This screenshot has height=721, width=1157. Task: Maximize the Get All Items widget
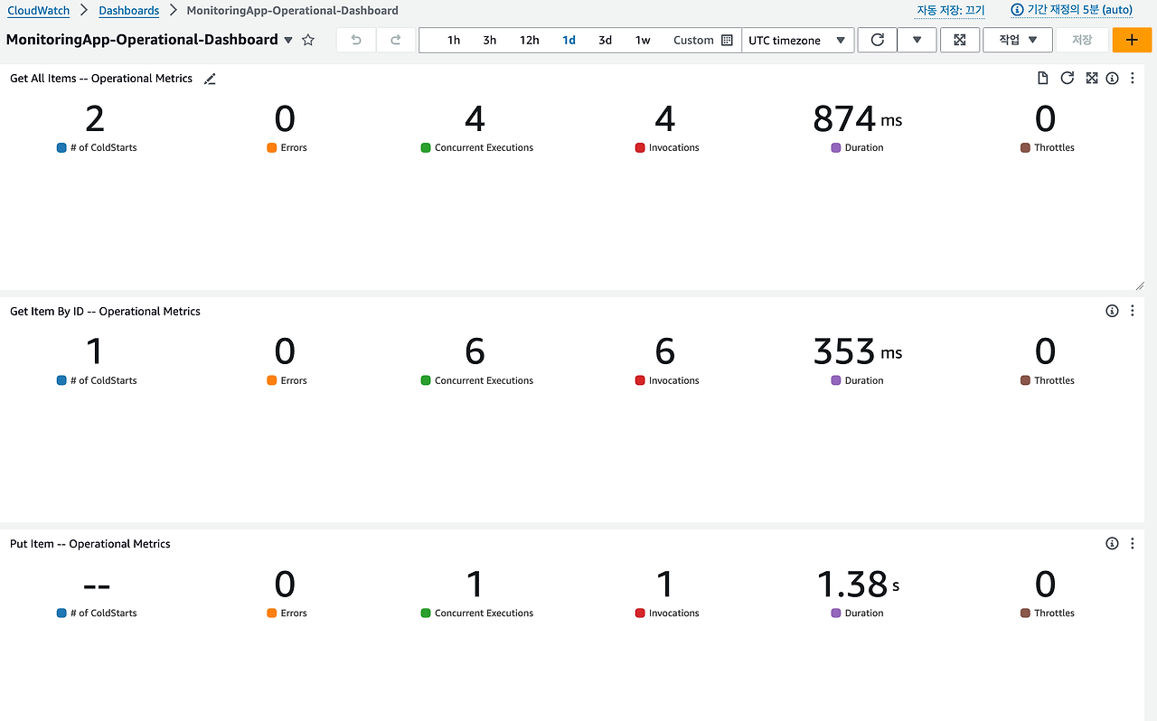tap(1091, 78)
